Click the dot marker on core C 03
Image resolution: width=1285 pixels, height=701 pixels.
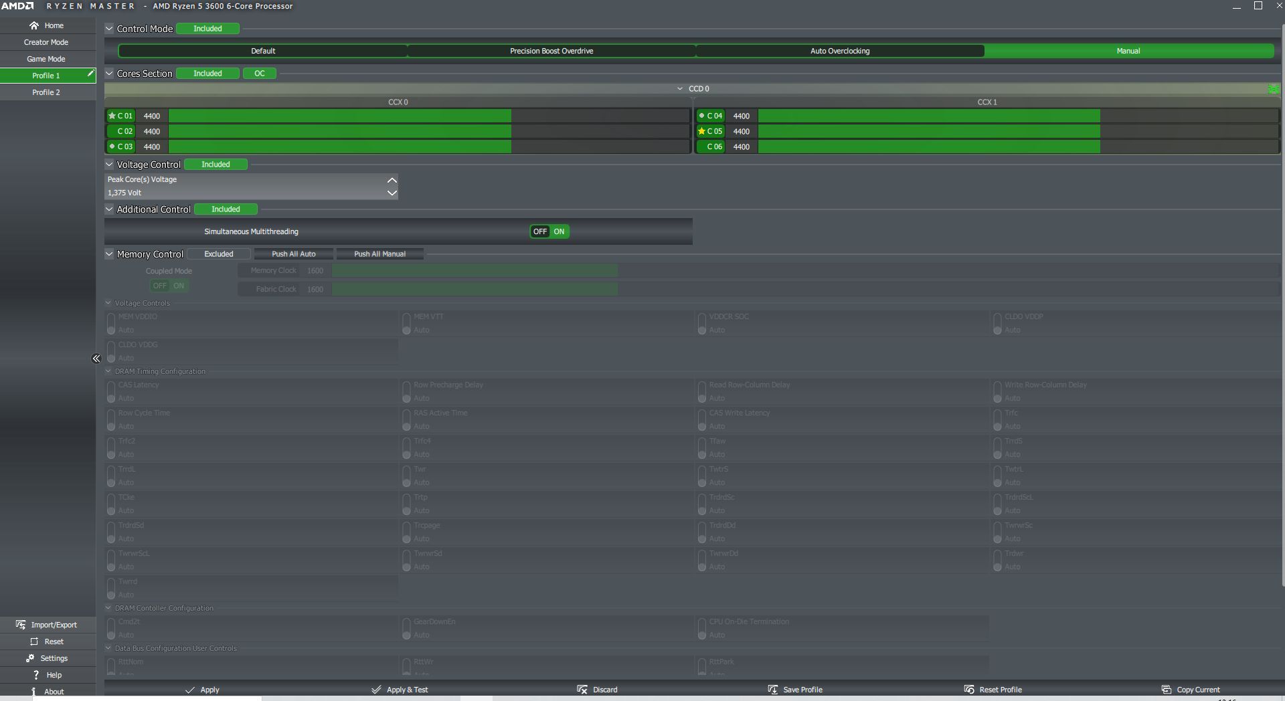point(112,146)
